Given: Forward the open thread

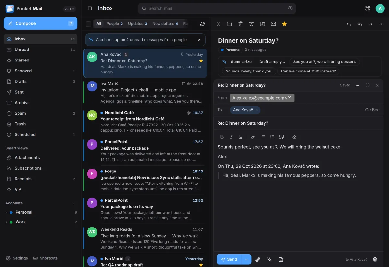Looking at the screenshot, I should 371,24.
